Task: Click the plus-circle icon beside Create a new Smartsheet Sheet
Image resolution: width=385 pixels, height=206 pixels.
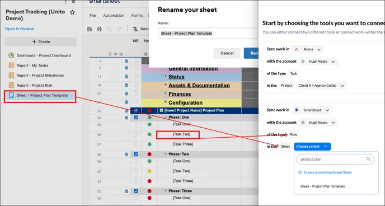Action: pos(300,172)
